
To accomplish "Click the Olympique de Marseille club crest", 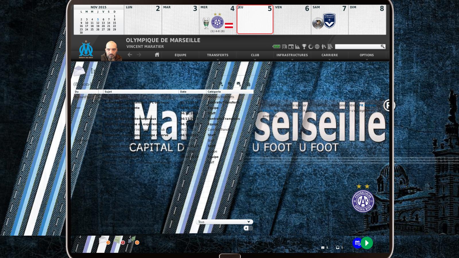I will tap(86, 49).
